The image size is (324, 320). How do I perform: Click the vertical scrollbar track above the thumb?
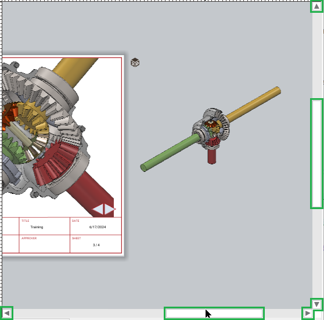(316, 55)
